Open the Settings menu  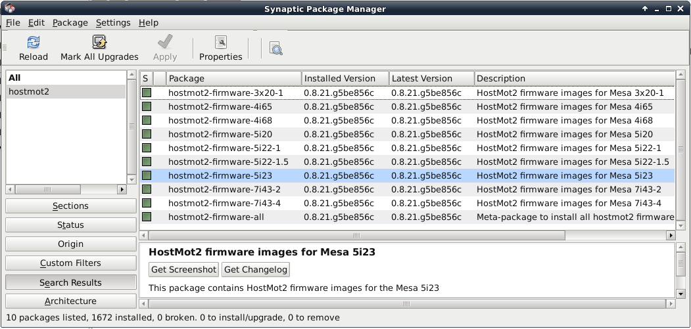(x=113, y=22)
